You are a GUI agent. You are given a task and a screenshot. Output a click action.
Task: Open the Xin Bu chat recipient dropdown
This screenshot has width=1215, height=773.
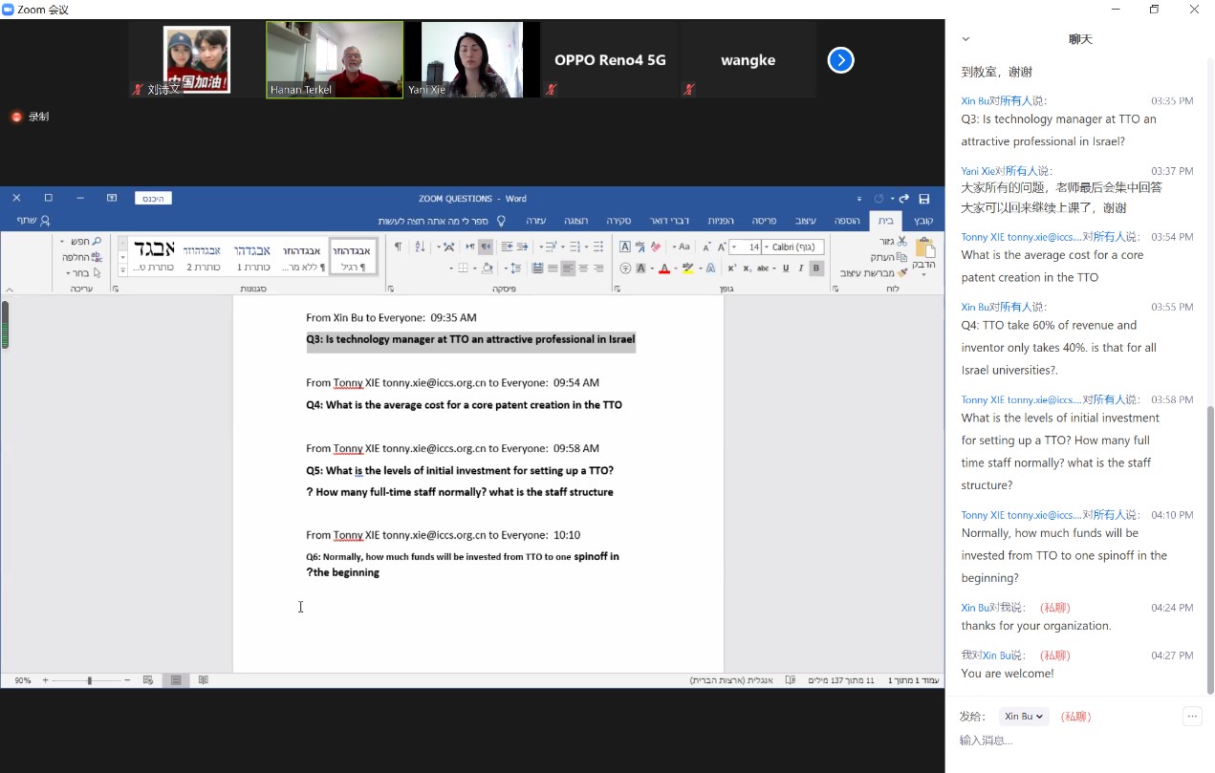coord(1024,717)
